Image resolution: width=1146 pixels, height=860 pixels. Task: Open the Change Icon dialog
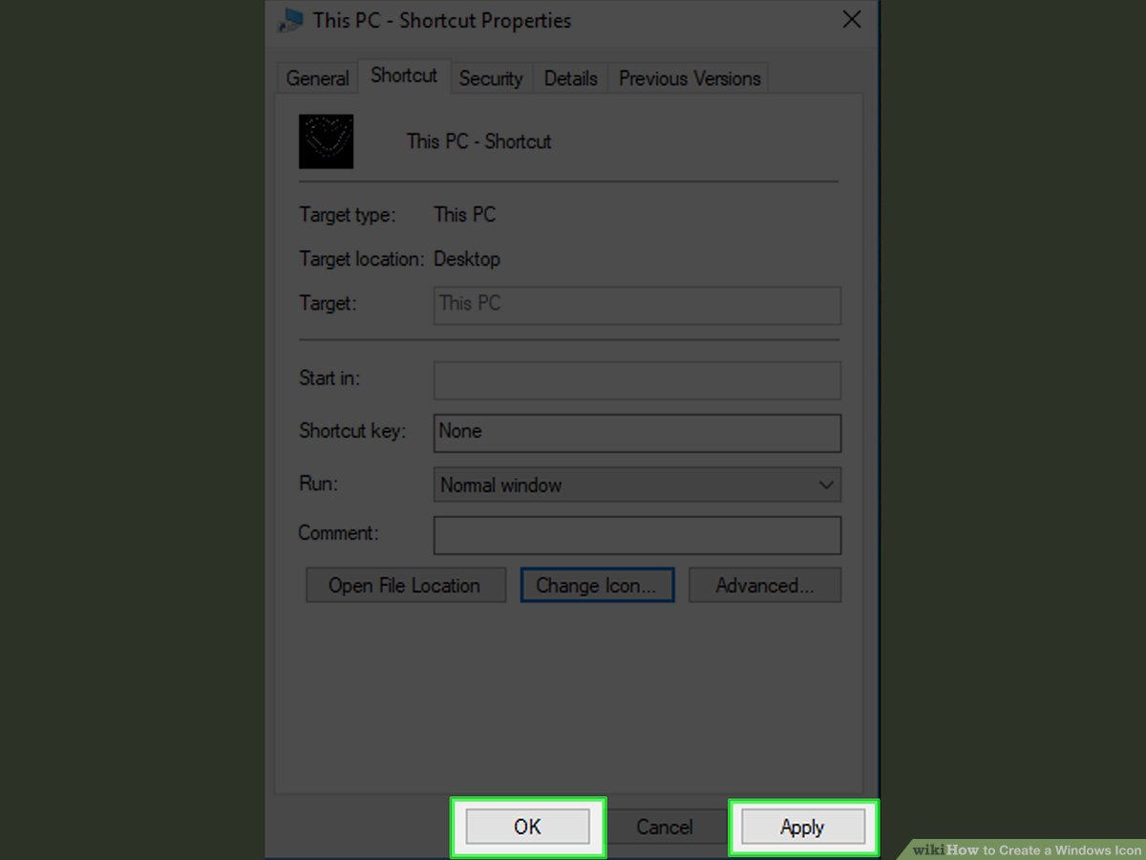coord(597,585)
